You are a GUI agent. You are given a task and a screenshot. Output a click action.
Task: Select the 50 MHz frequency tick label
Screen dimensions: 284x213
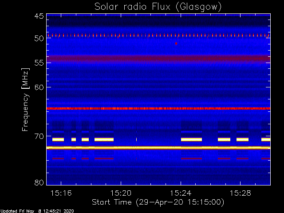click(x=39, y=39)
